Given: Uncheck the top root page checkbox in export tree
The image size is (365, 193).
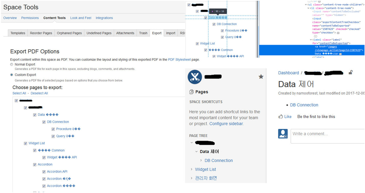Looking at the screenshot, I should 16,101.
